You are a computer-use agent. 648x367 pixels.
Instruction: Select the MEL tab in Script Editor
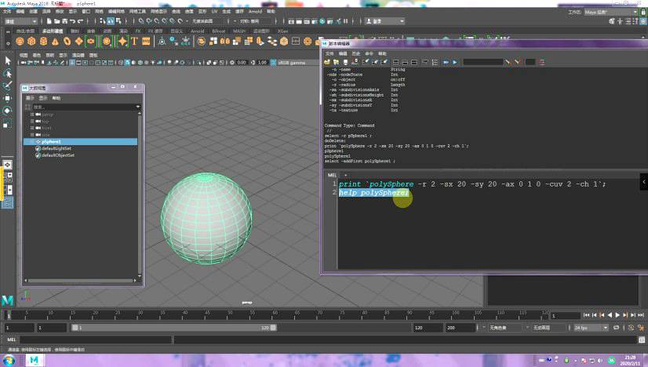(332, 175)
